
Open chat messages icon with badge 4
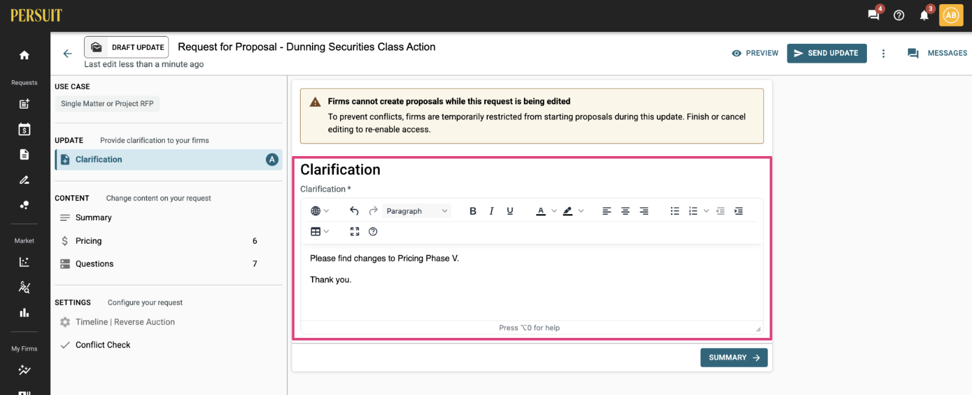point(874,15)
